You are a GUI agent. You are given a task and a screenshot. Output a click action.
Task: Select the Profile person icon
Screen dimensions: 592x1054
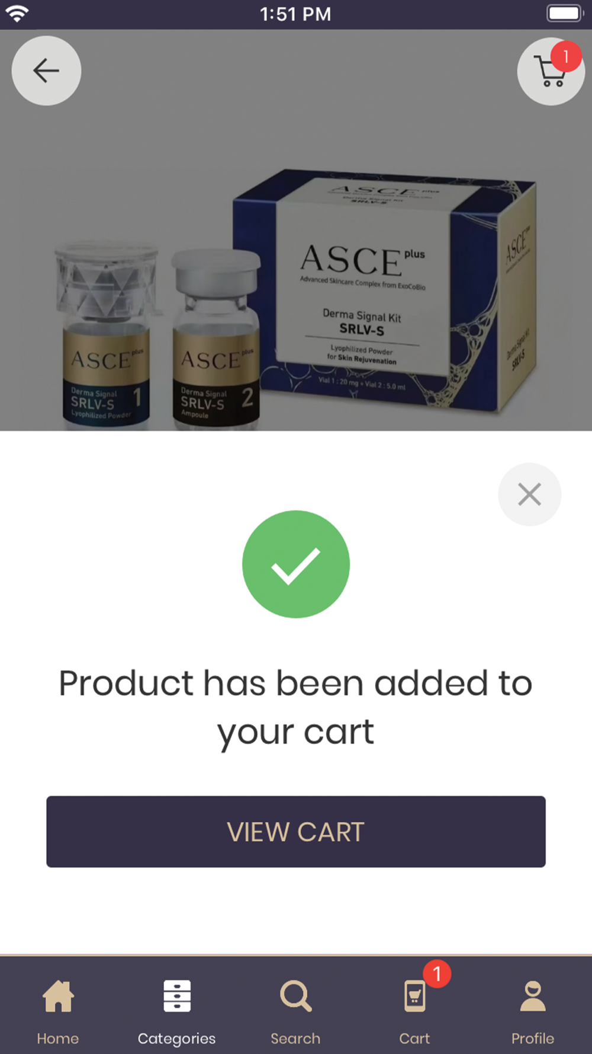[x=533, y=996]
